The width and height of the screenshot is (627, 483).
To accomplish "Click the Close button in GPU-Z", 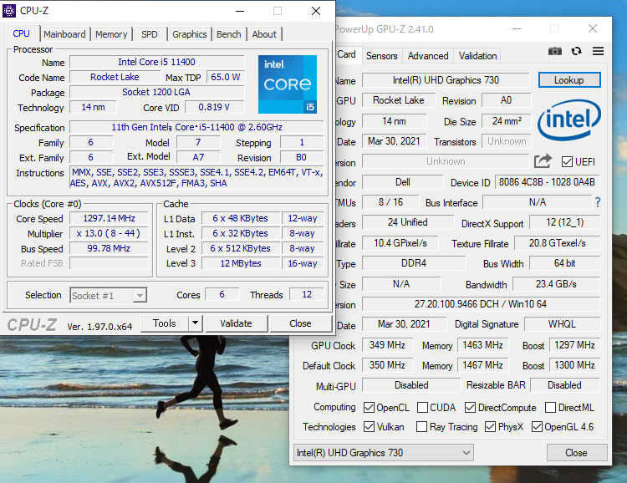I will [576, 453].
